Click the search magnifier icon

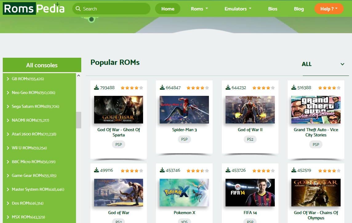tap(78, 9)
